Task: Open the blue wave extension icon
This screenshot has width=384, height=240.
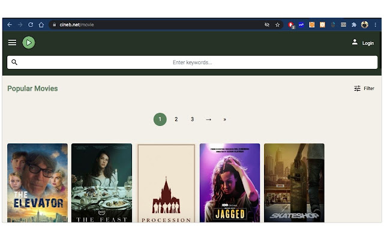Action: coord(301,25)
